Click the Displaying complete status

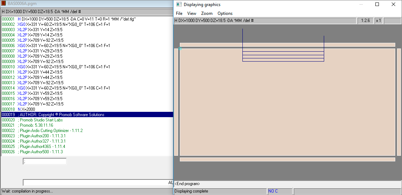click(x=220, y=191)
